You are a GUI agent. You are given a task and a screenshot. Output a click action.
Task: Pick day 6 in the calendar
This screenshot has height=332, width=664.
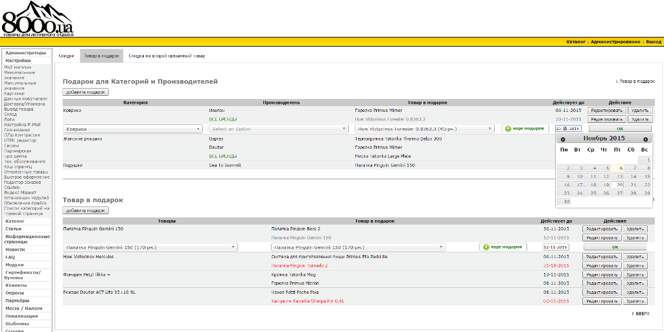(619, 168)
